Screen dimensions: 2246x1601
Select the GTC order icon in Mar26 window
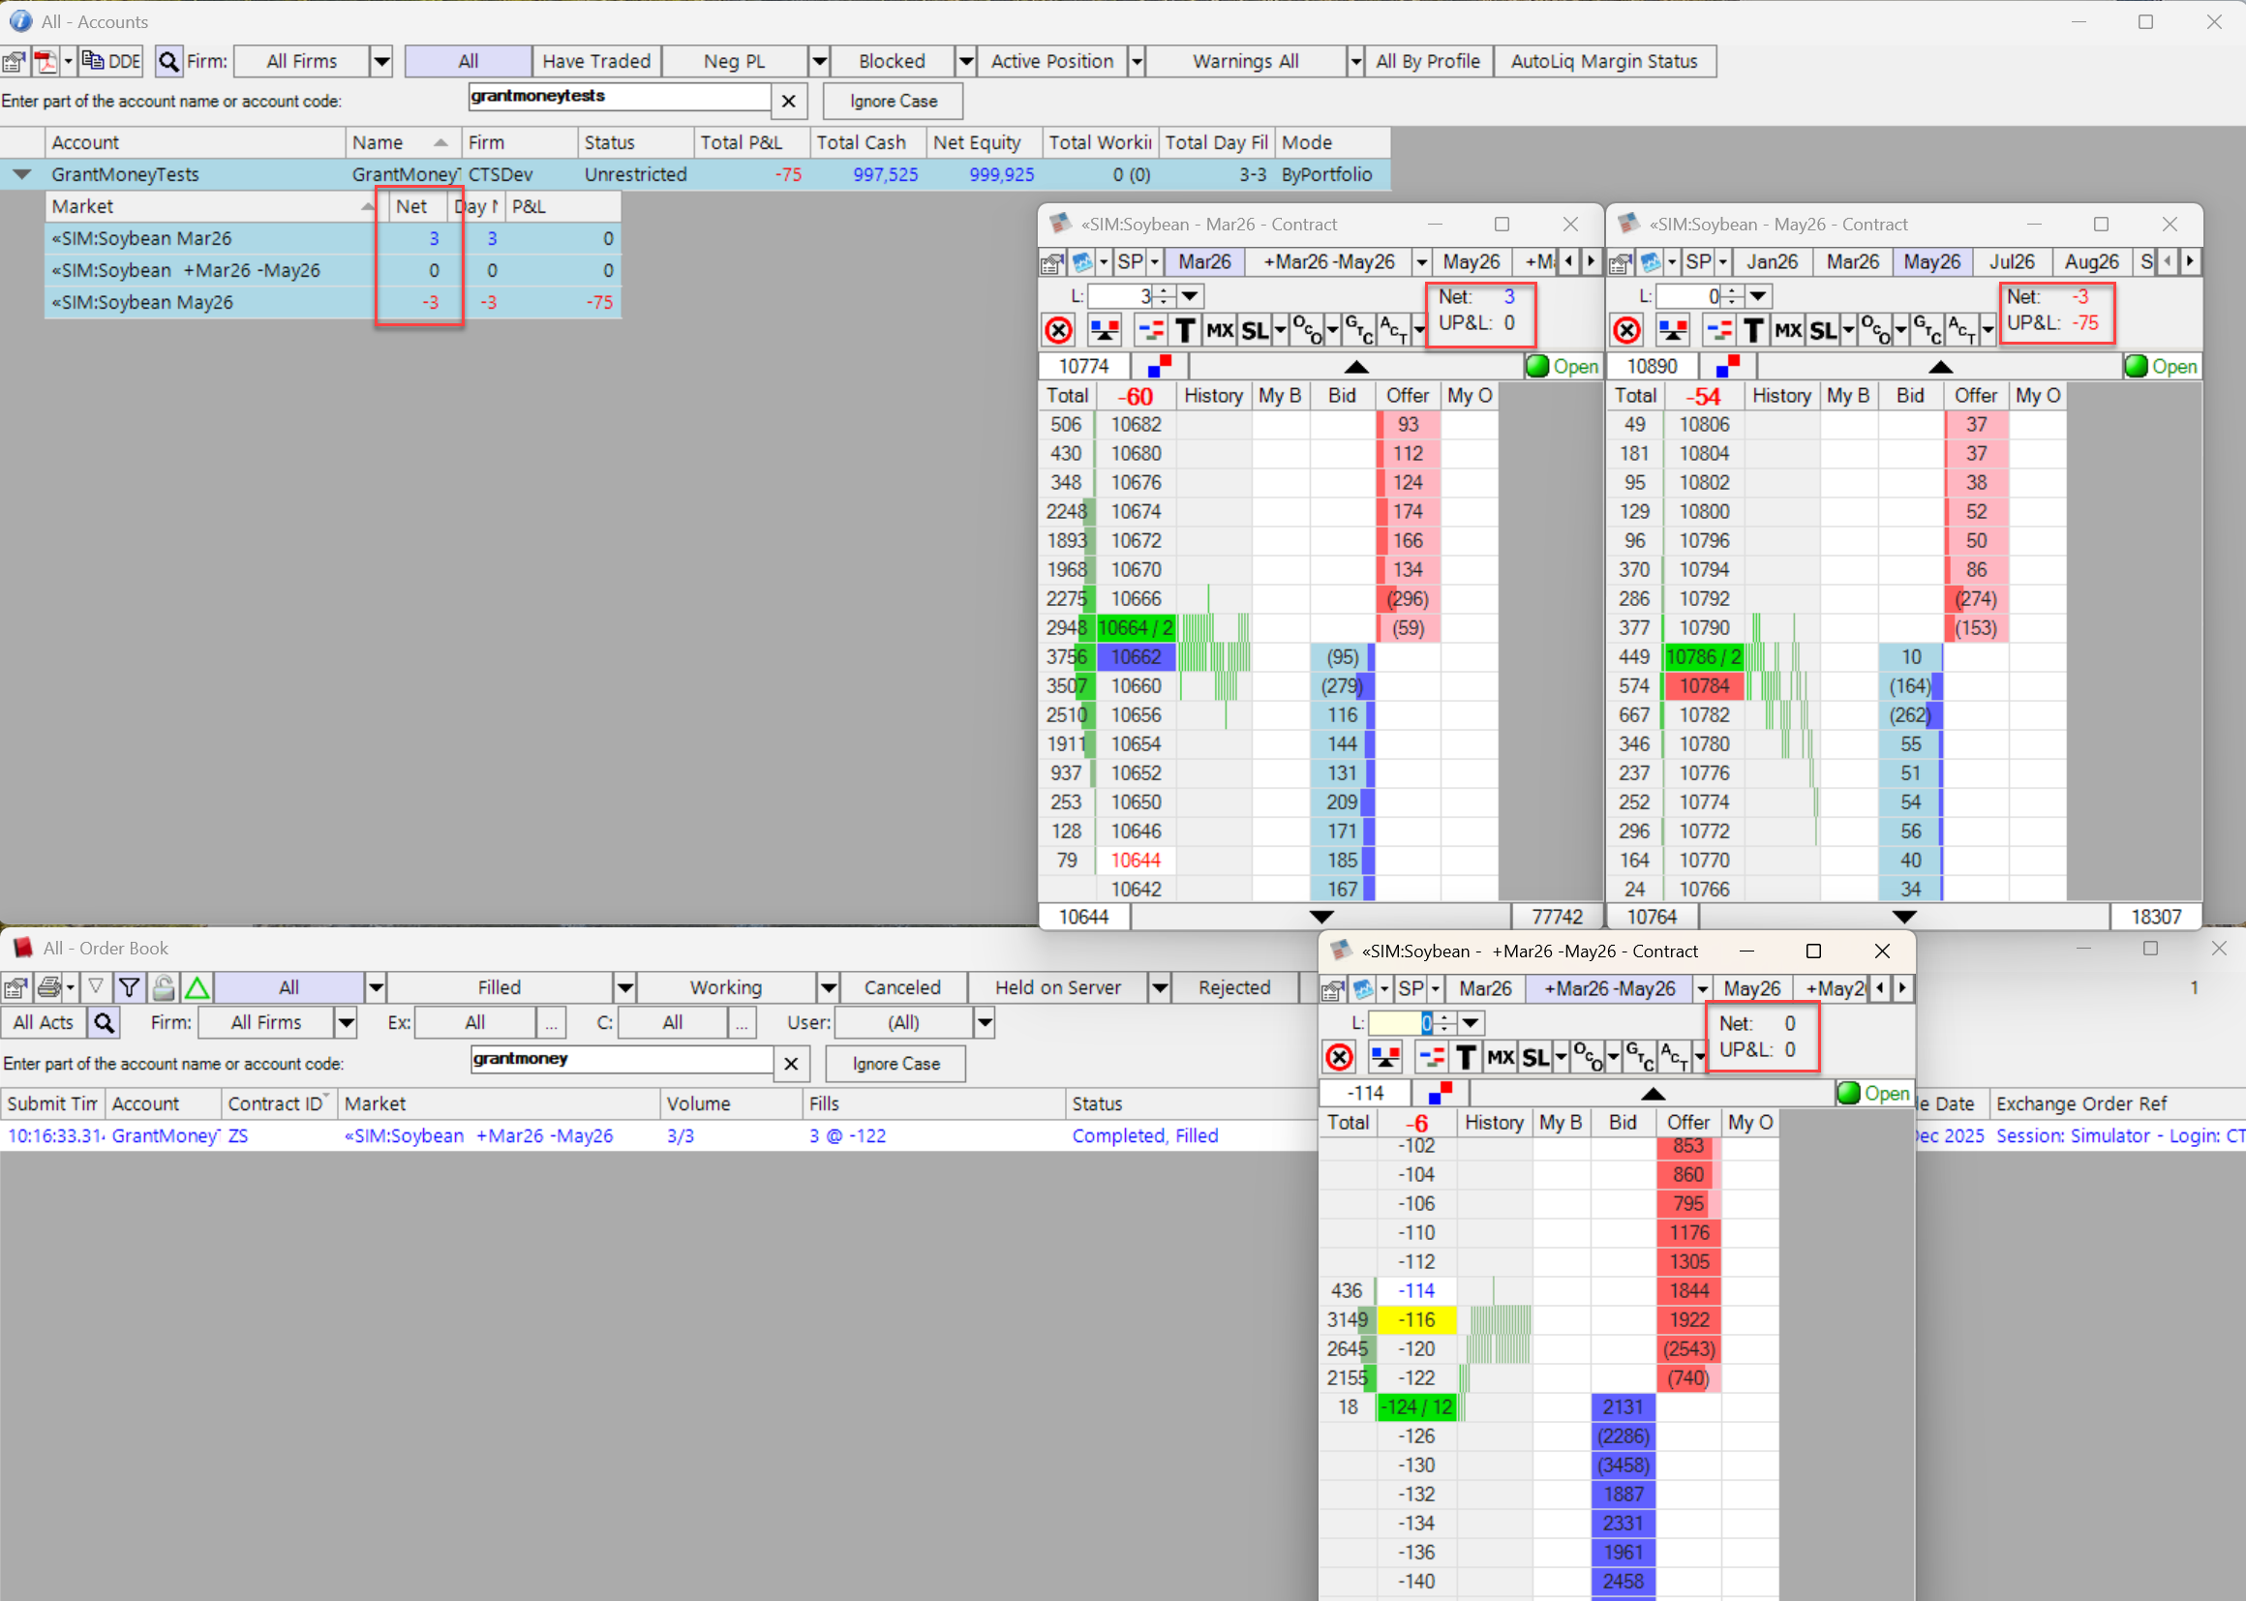pos(1358,331)
